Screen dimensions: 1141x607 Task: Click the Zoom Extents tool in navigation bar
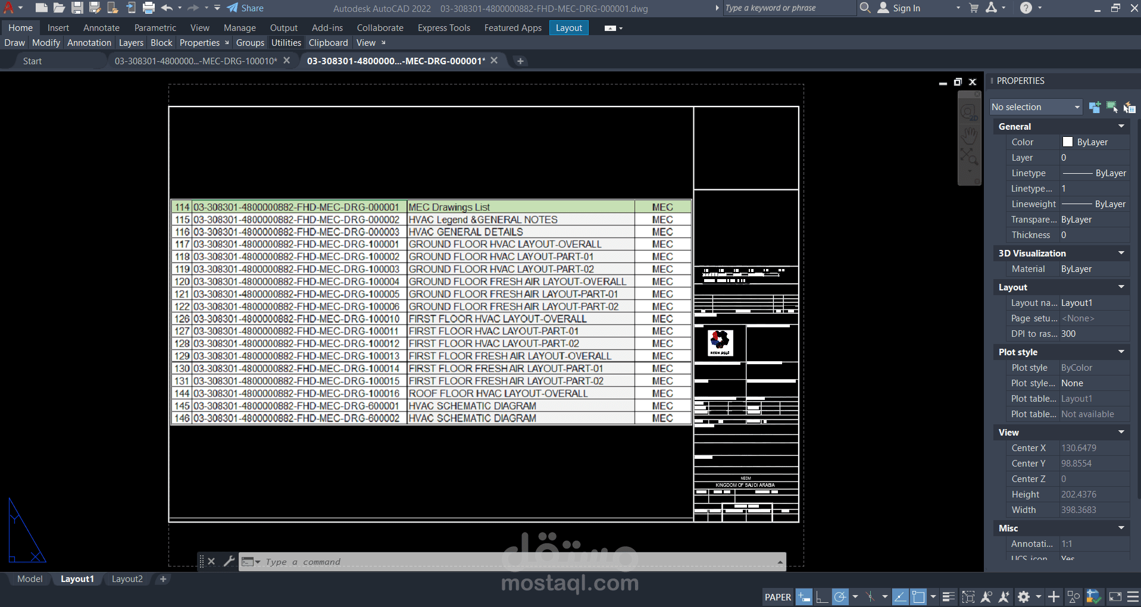point(969,157)
